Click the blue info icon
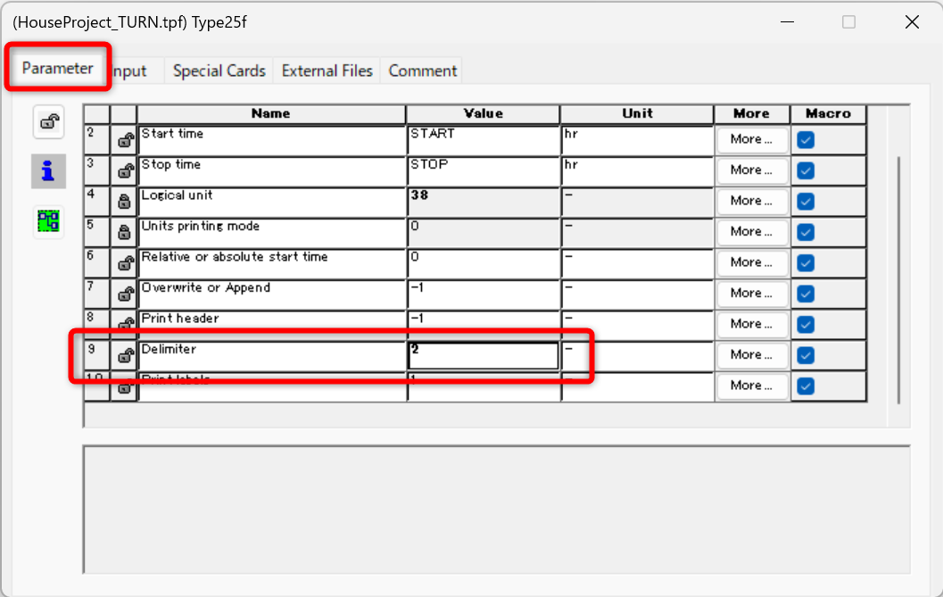Screen dimensions: 943x597 (48, 171)
